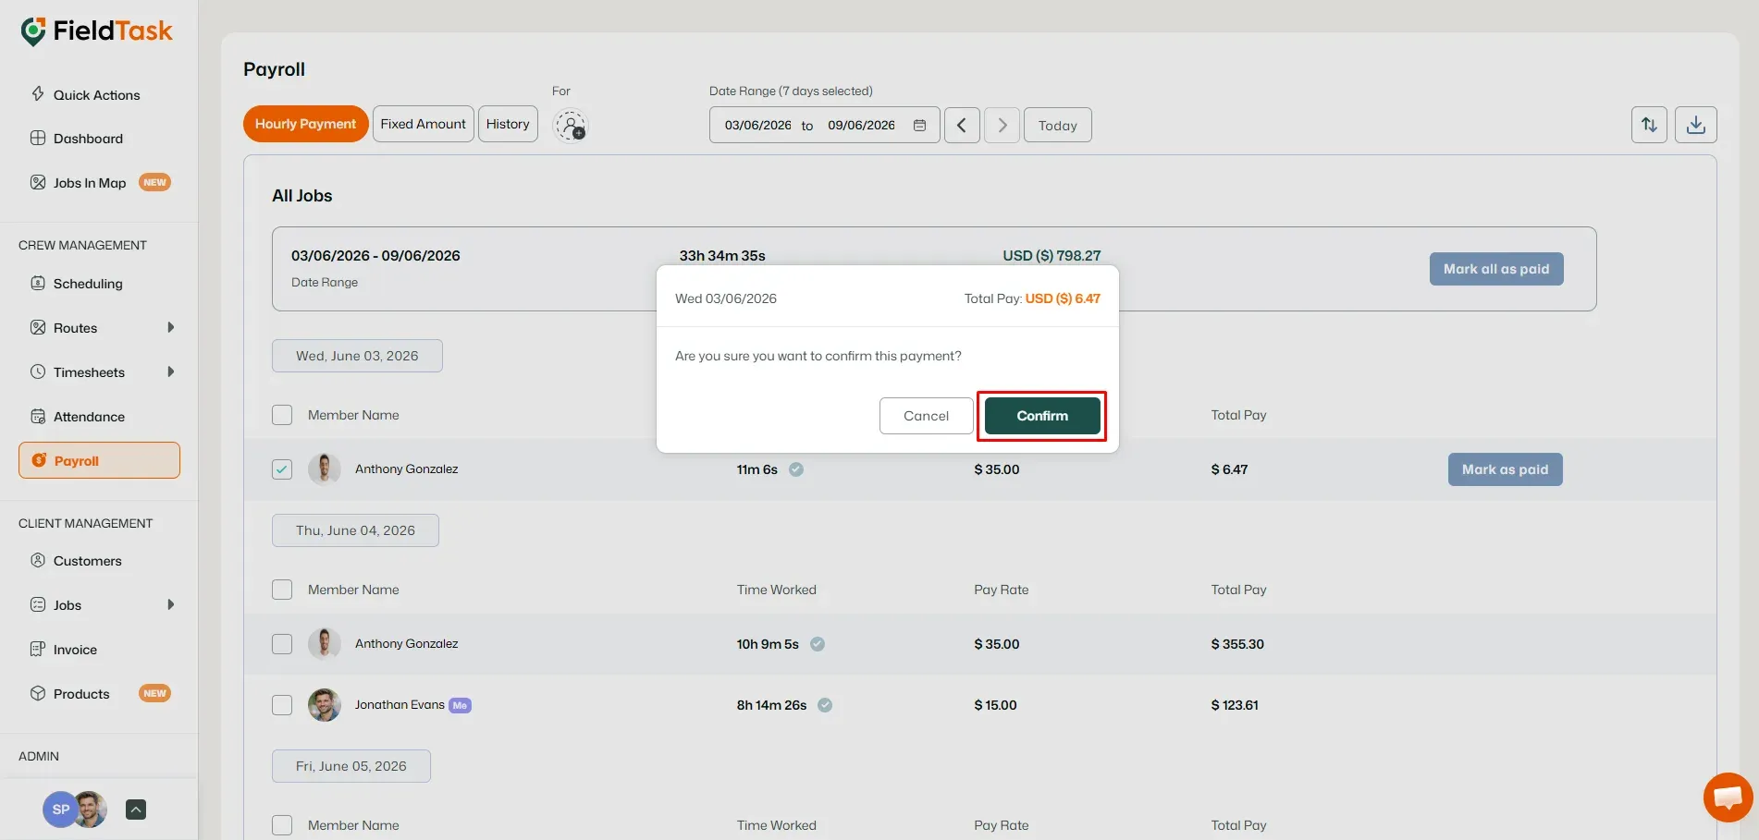Go to next date range with right chevron
Viewport: 1759px width, 840px height.
pyautogui.click(x=1003, y=125)
